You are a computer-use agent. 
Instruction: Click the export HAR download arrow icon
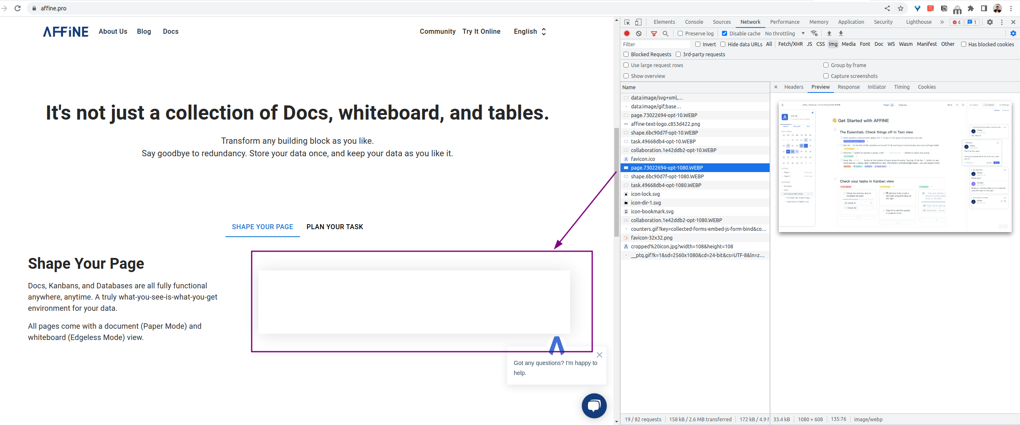[x=841, y=33]
